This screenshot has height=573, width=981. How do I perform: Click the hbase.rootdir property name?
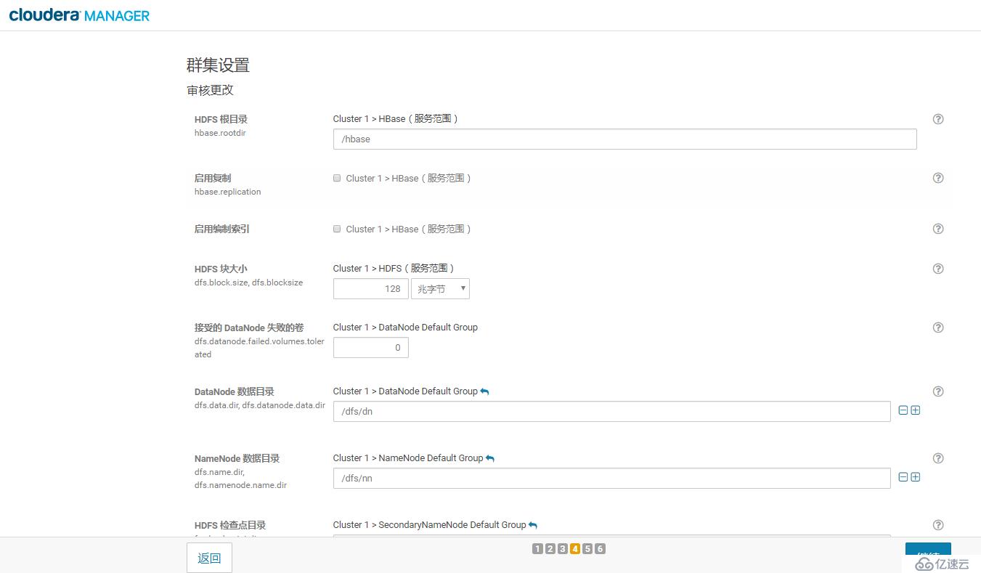[x=220, y=133]
